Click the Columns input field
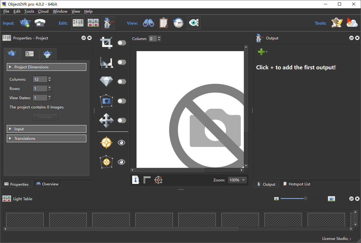 pos(40,79)
